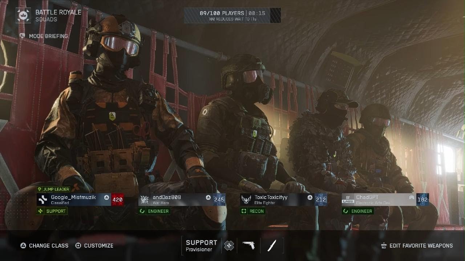The height and width of the screenshot is (261, 465).
Task: Click Customize label
Action: tap(99, 245)
